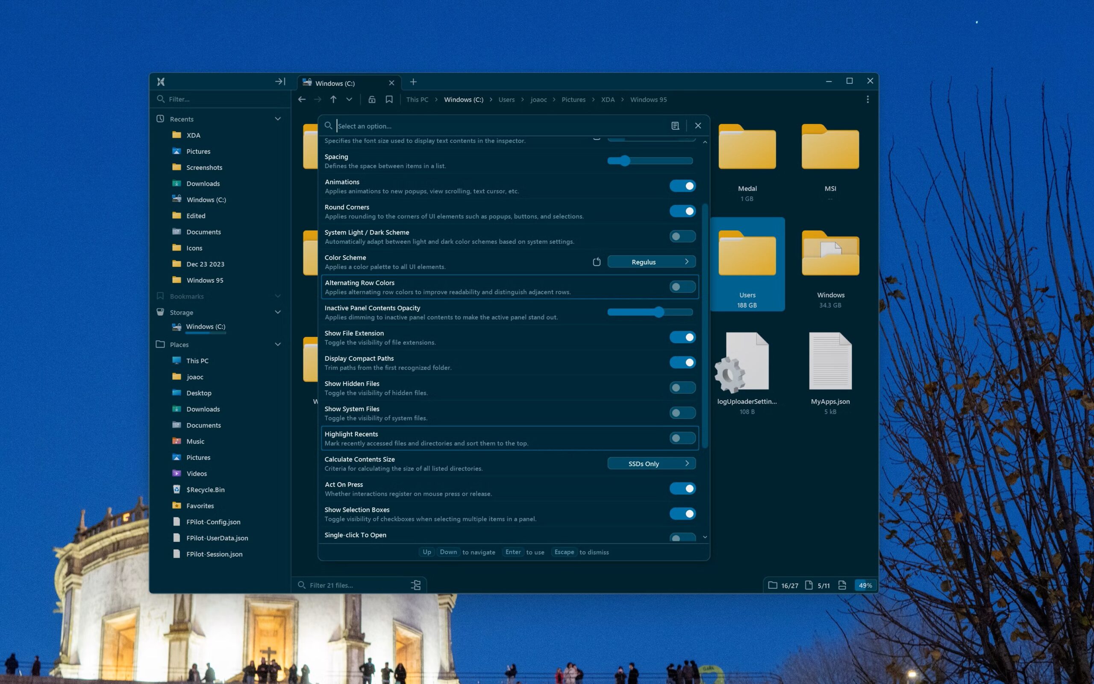Disable the Animations toggle
The height and width of the screenshot is (684, 1094).
(x=682, y=186)
